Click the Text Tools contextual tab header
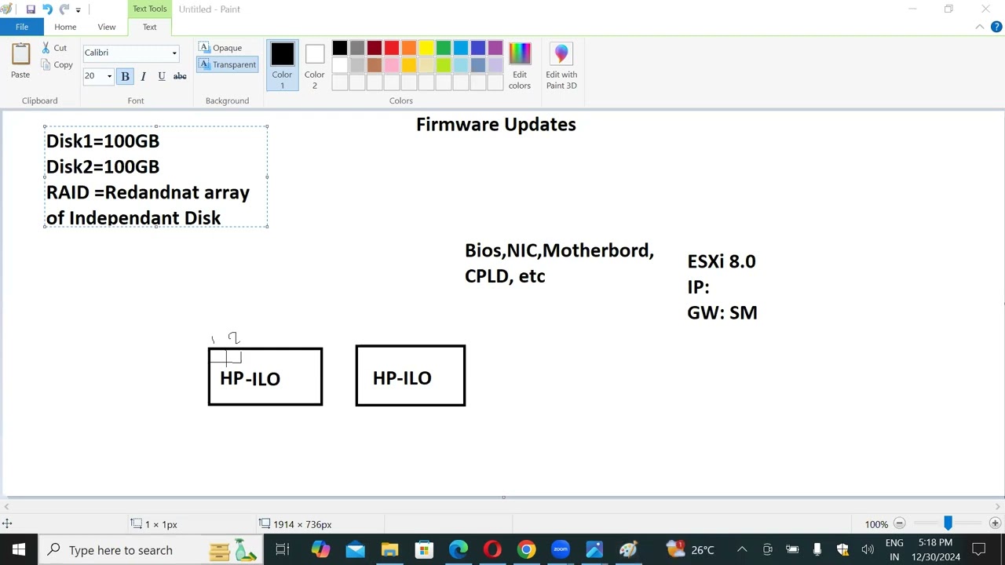 pyautogui.click(x=149, y=9)
